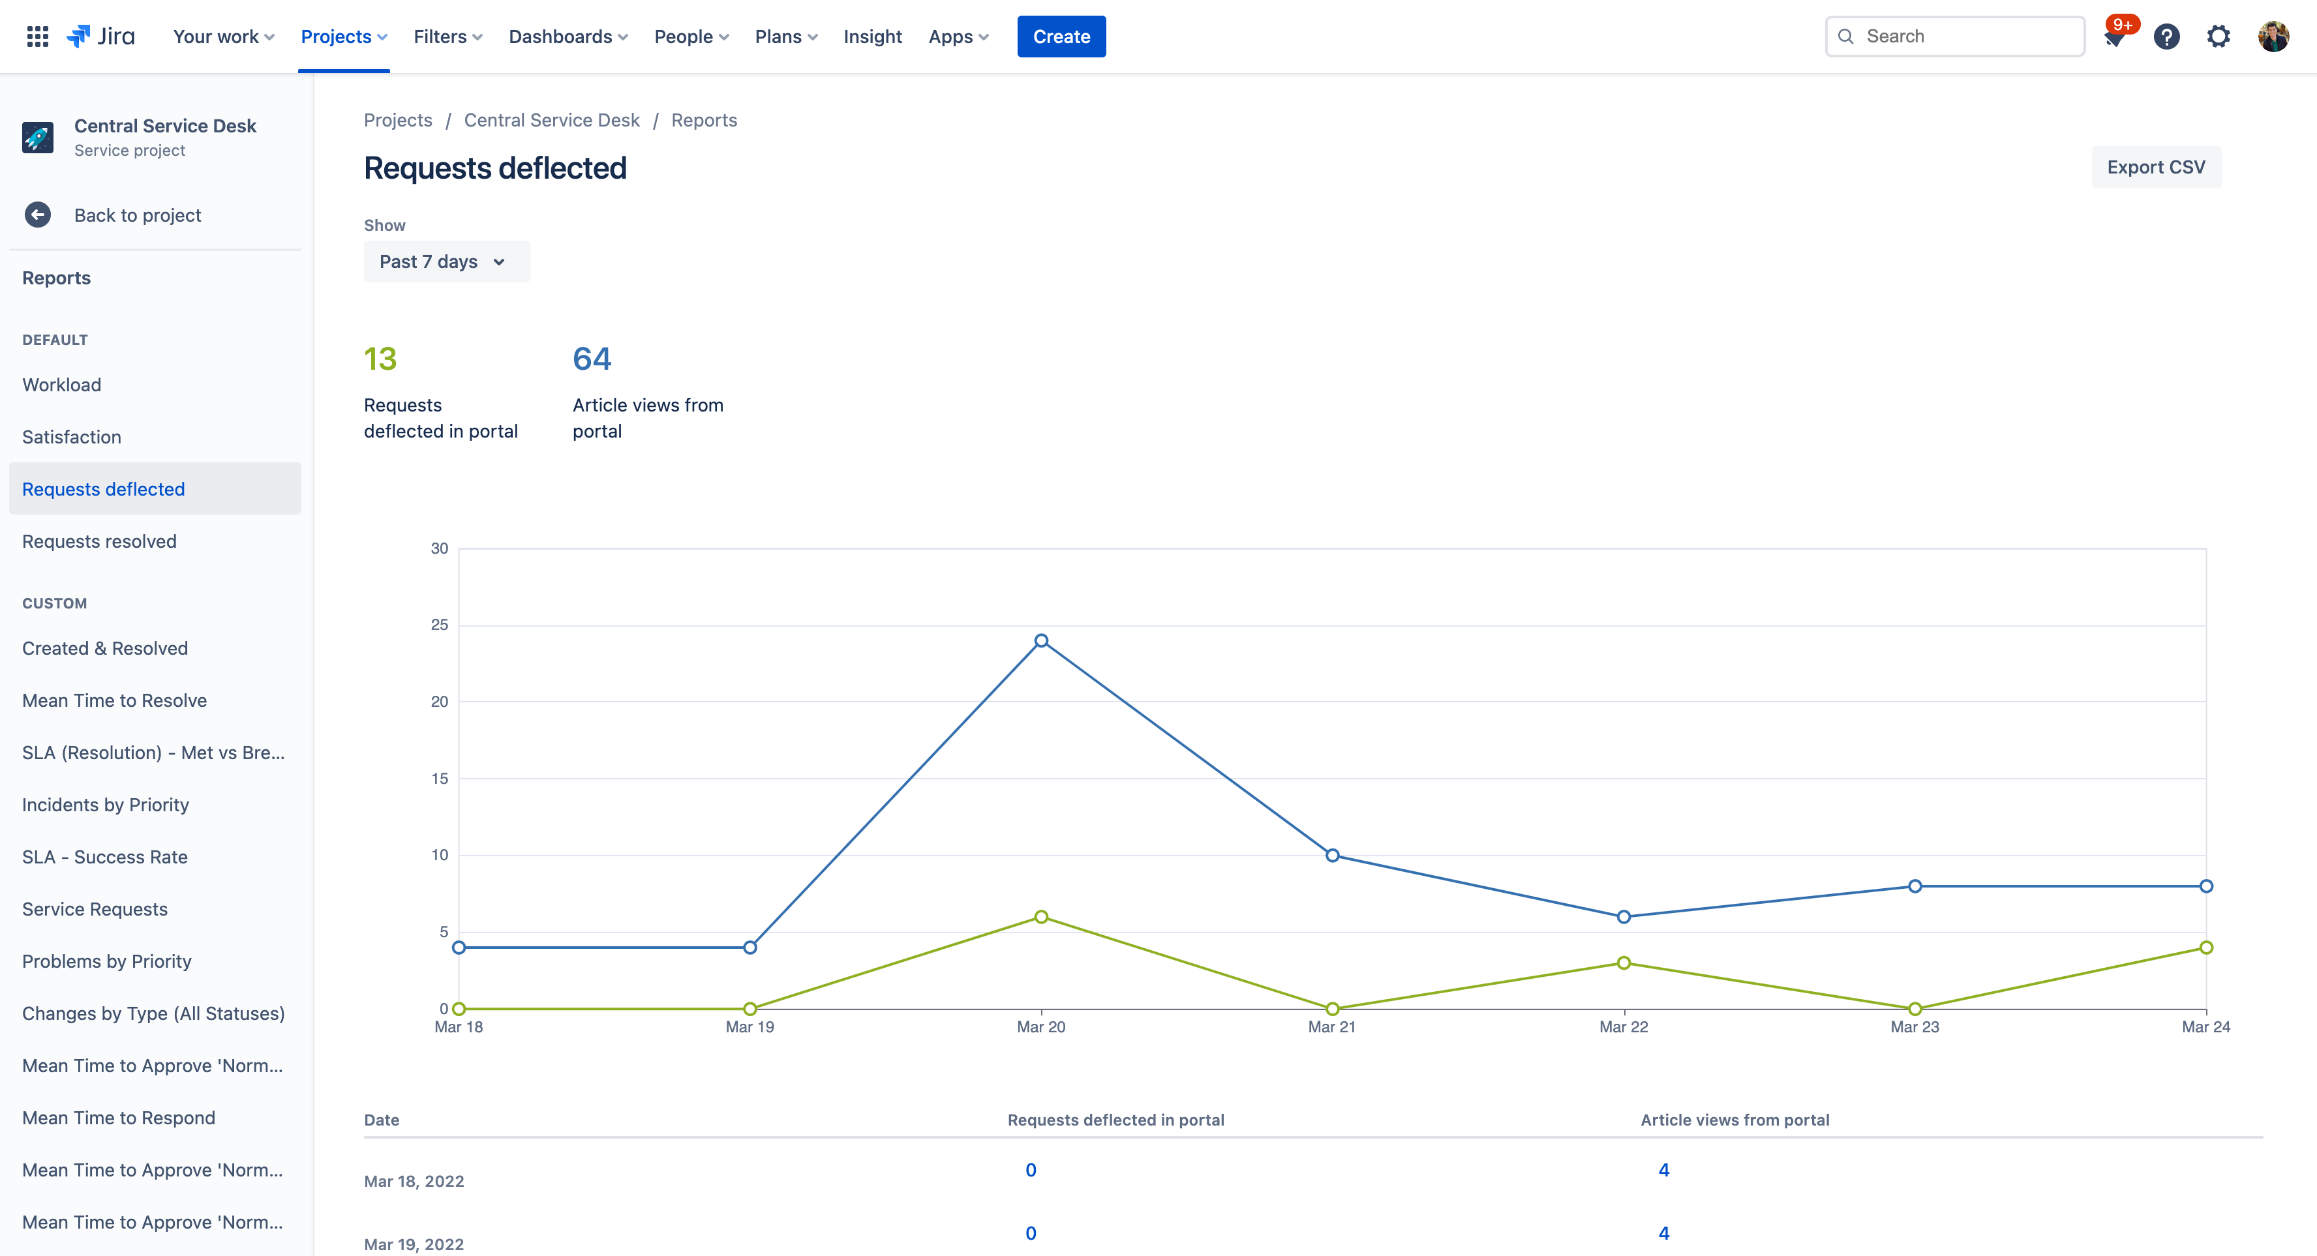
Task: Expand the Past 7 days dropdown
Action: click(444, 260)
